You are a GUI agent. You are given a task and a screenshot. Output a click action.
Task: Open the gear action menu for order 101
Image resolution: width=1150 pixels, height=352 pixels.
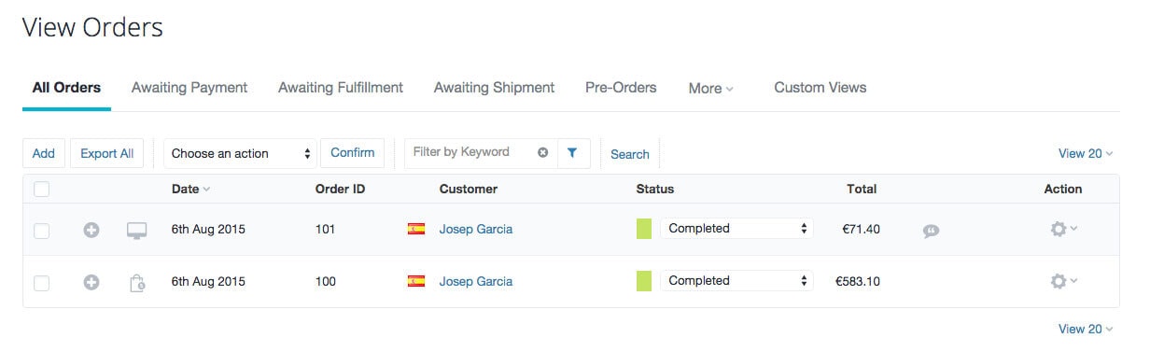click(1063, 229)
